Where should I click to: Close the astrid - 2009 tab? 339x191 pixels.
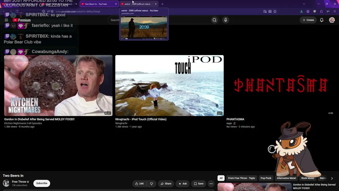(155, 4)
